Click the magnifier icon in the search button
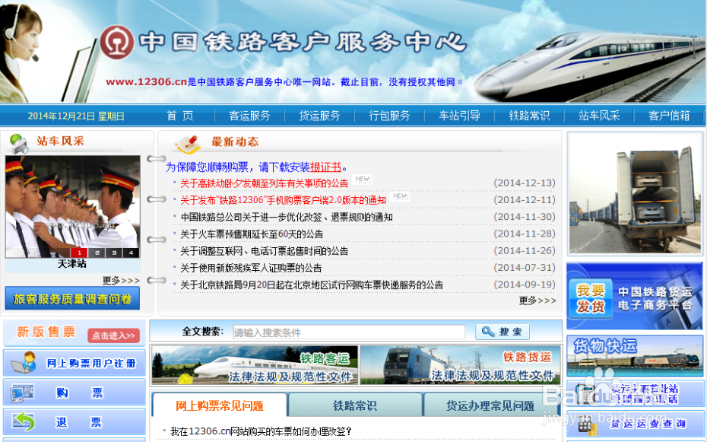Screen dimensions: 707x442 488,332
